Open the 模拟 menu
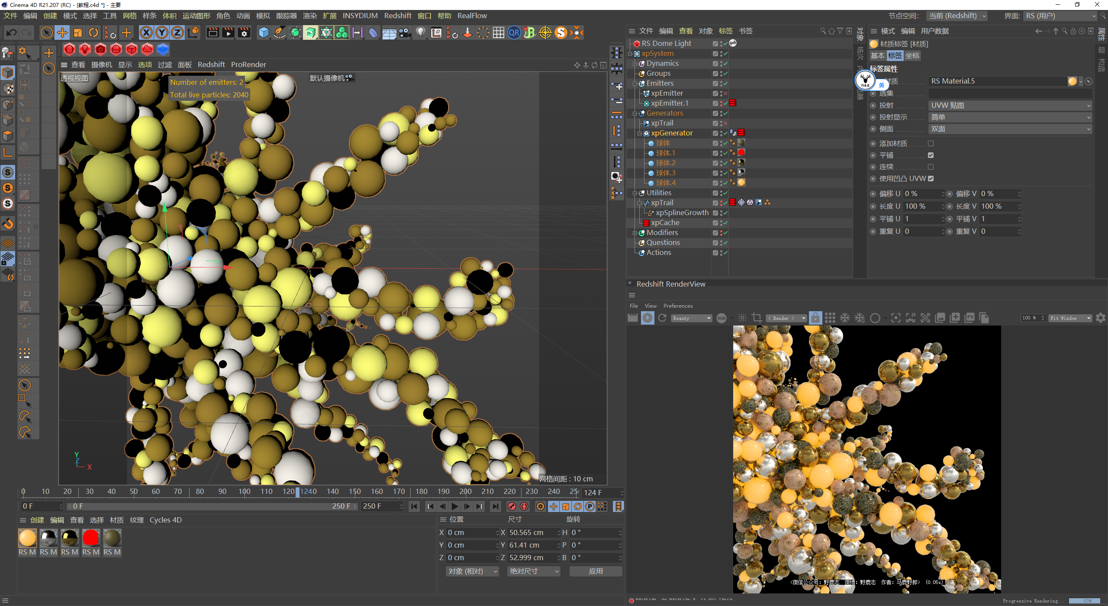Viewport: 1108px width, 606px height. pos(263,16)
